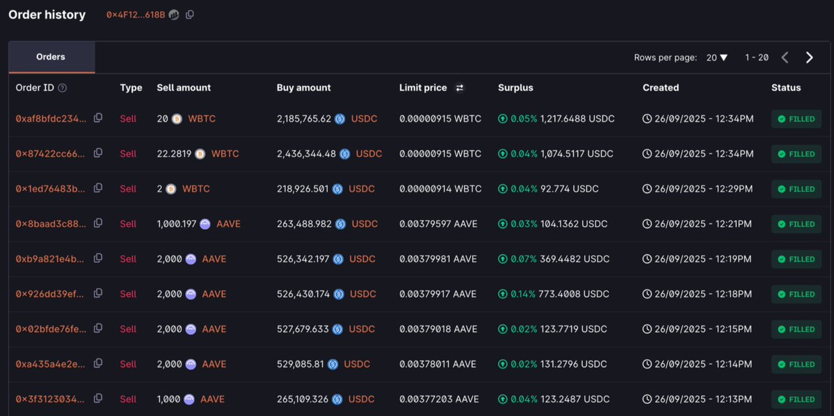
Task: Click the FILLED status badge of first order
Action: coord(796,119)
